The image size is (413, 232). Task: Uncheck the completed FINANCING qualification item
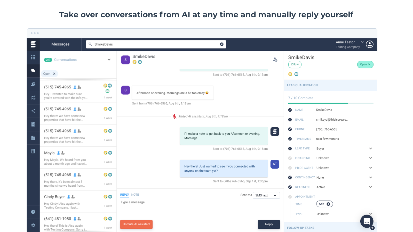click(x=290, y=158)
